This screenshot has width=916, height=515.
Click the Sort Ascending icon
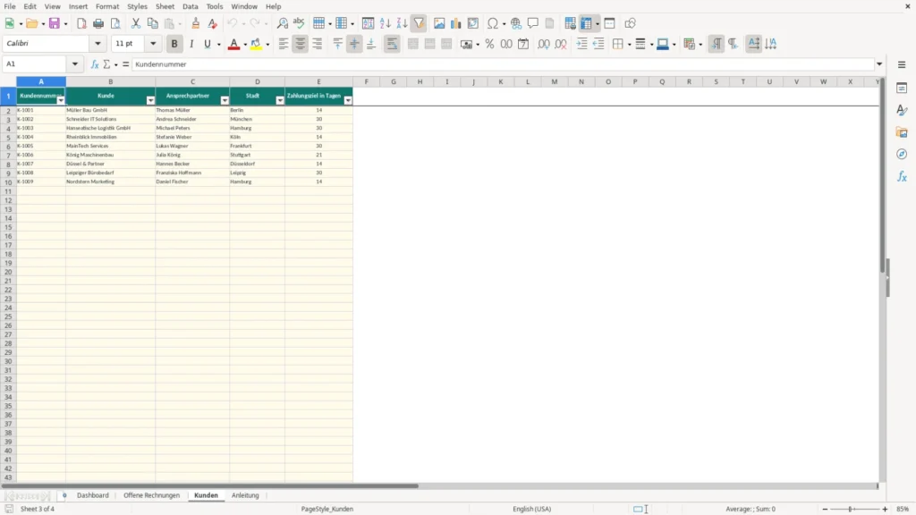tap(385, 23)
